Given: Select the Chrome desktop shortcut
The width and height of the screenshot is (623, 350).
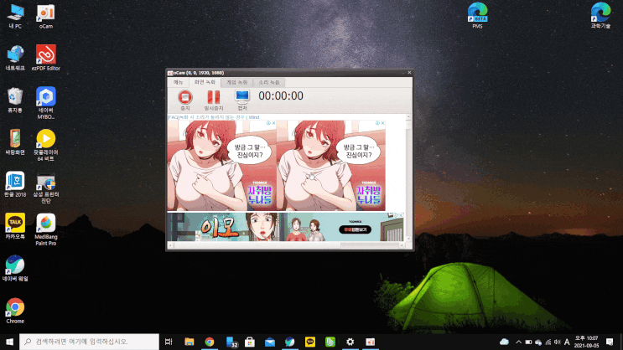Looking at the screenshot, I should pos(15,311).
